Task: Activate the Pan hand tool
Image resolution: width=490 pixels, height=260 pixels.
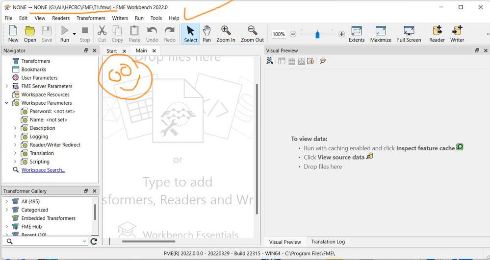Action: pos(206,34)
